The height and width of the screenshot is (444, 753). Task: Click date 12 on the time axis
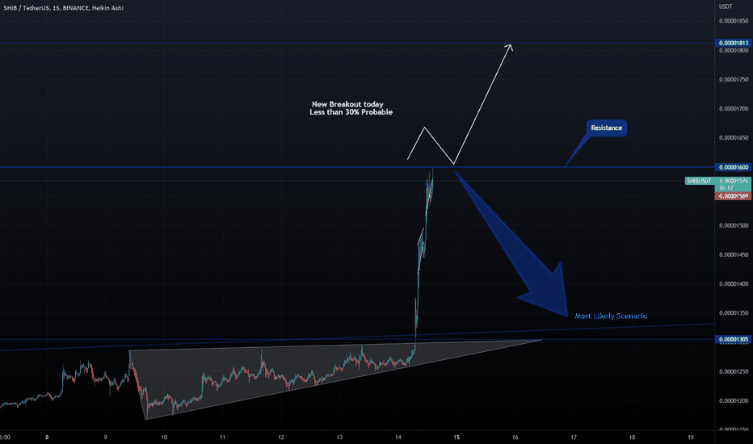click(281, 438)
